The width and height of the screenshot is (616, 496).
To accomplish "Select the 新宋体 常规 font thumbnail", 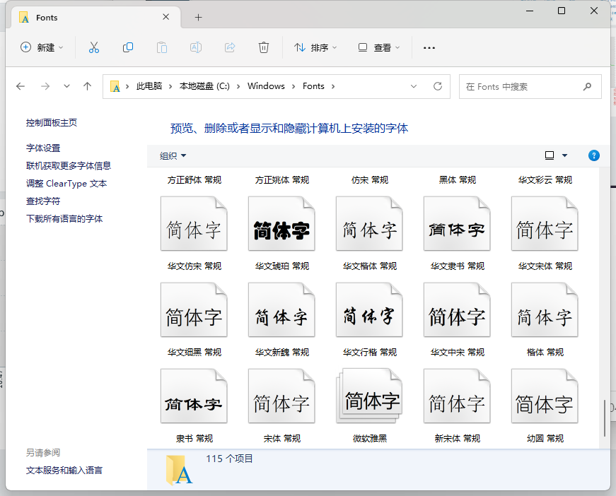I will point(457,396).
